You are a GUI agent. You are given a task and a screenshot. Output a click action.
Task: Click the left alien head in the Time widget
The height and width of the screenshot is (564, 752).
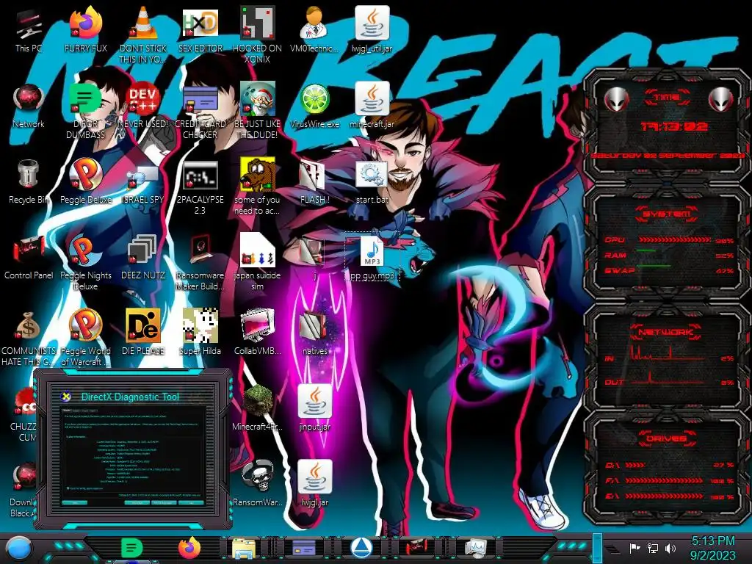coord(616,99)
